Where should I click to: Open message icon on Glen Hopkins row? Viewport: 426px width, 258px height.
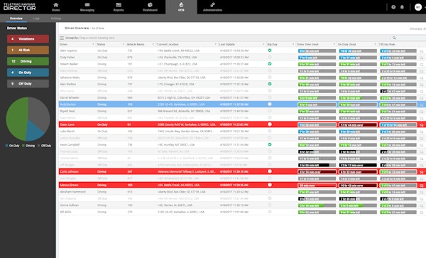421,51
